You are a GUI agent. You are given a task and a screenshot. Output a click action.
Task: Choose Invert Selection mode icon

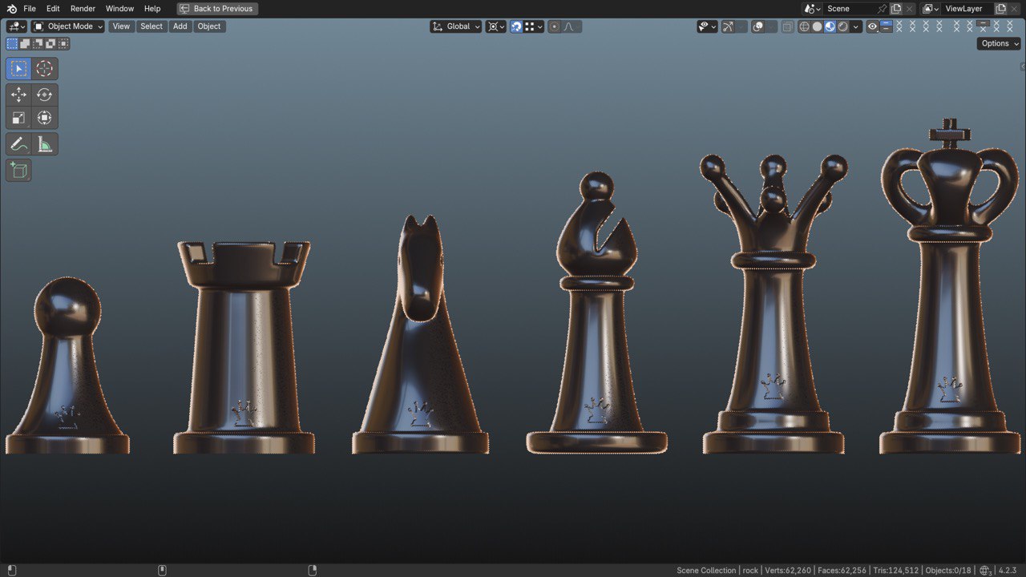click(50, 43)
